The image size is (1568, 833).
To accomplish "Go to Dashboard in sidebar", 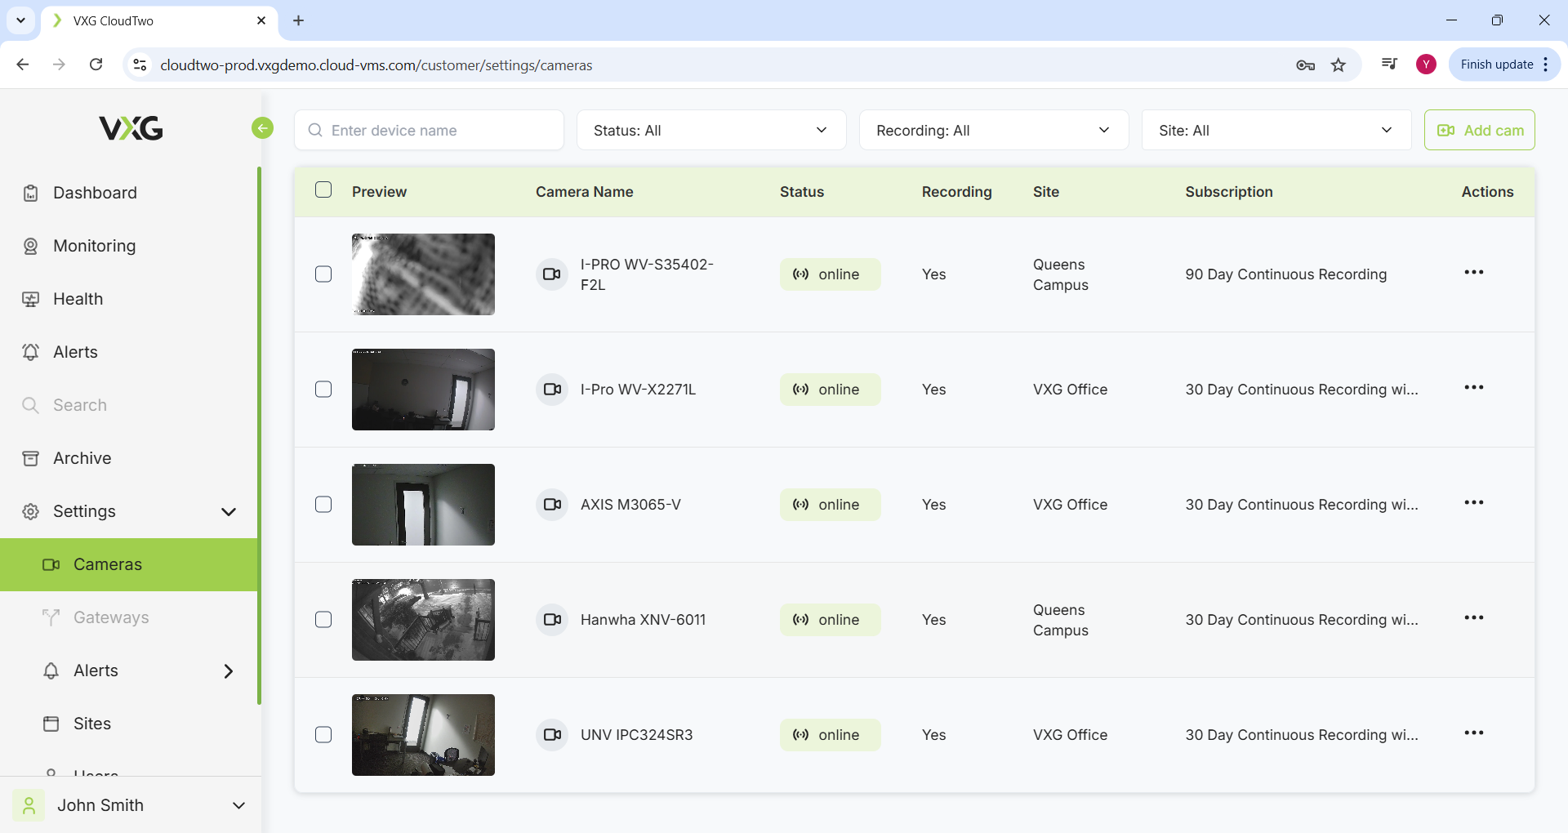I will [95, 193].
